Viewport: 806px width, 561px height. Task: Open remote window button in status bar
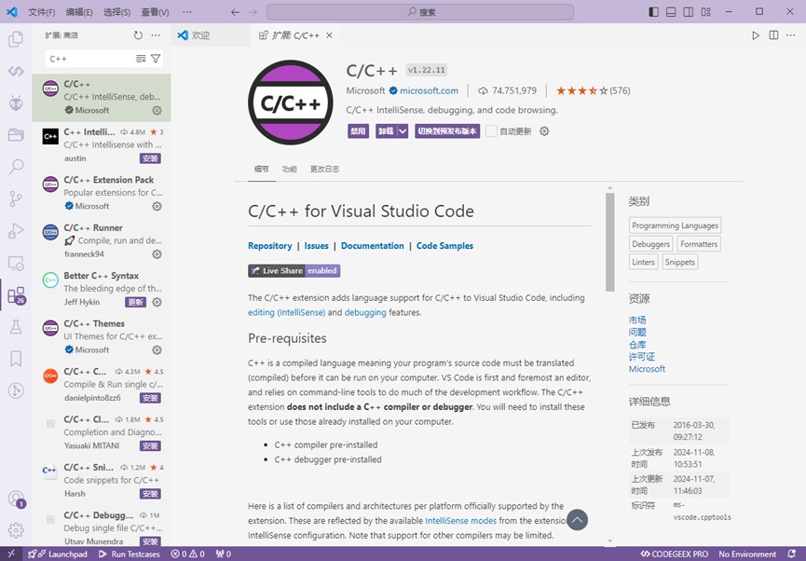11,554
